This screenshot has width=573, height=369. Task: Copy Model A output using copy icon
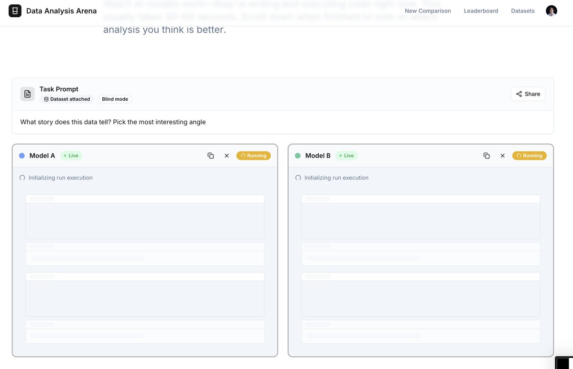click(211, 156)
